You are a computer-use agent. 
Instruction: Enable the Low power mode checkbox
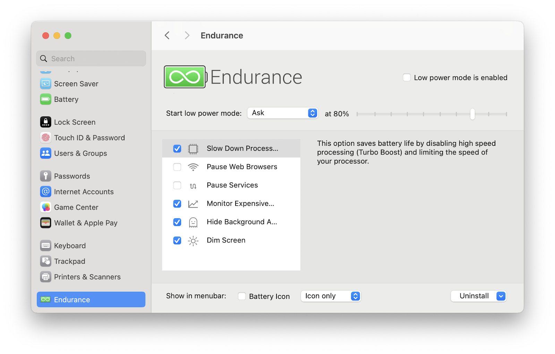tap(407, 77)
